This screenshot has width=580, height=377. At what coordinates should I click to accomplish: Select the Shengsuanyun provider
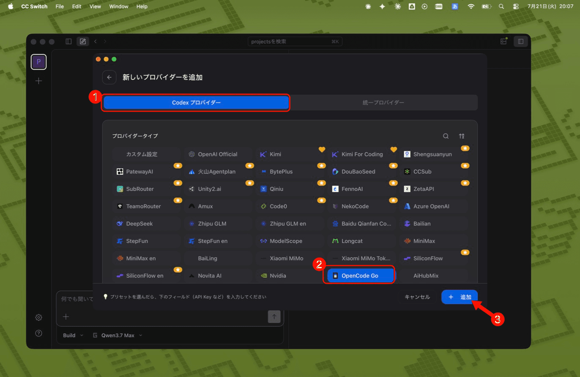tap(434, 154)
